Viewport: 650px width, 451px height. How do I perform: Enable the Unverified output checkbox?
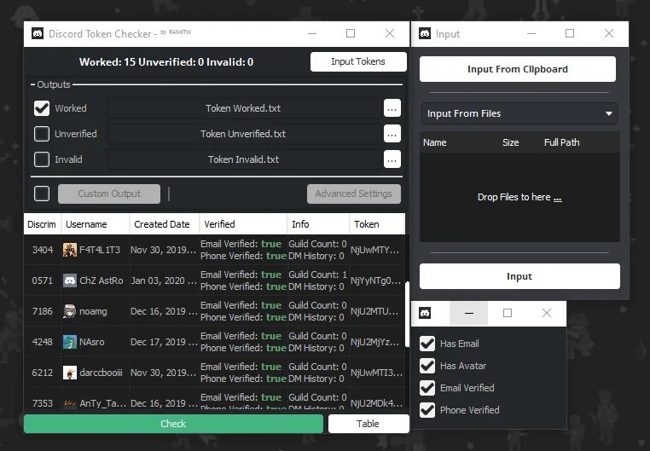[x=42, y=134]
